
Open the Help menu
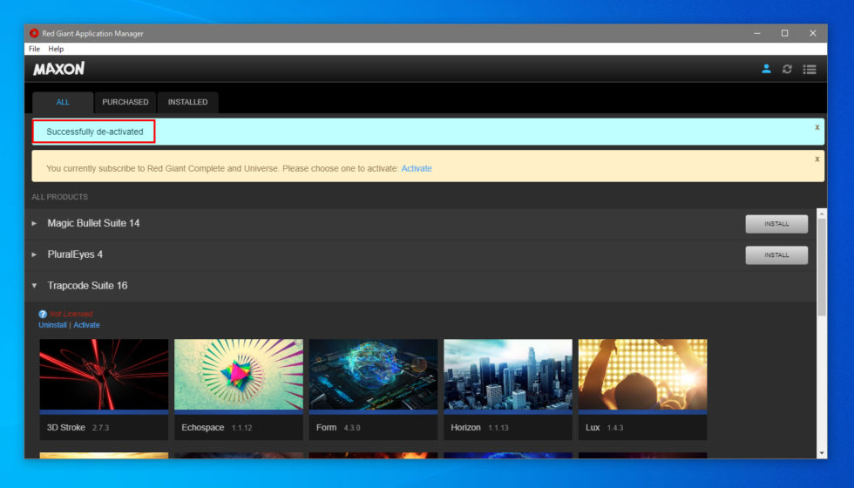[56, 49]
